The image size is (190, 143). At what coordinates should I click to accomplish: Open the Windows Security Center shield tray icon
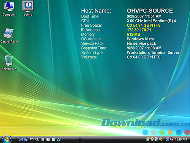pos(152,139)
